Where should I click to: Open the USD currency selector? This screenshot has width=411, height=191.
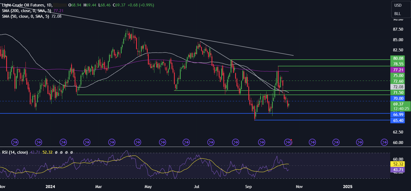tap(398, 5)
